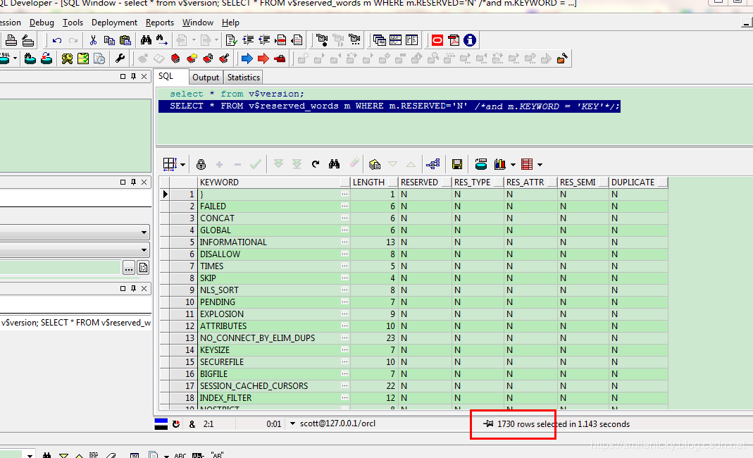Click the yellow keys Log on icon
Image resolution: width=753 pixels, height=458 pixels.
[67, 58]
